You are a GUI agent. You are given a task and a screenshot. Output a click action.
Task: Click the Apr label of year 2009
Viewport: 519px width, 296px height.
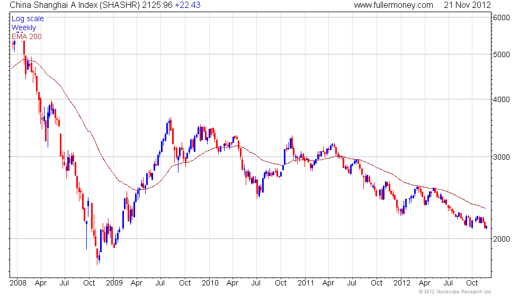(x=137, y=283)
